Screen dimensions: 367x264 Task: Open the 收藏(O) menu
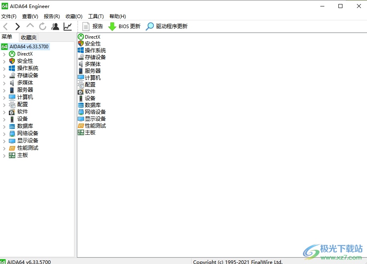coord(74,16)
